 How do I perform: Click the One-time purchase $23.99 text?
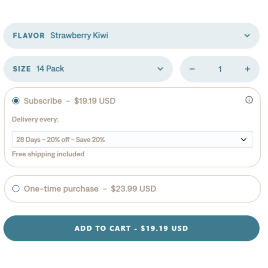[90, 189]
